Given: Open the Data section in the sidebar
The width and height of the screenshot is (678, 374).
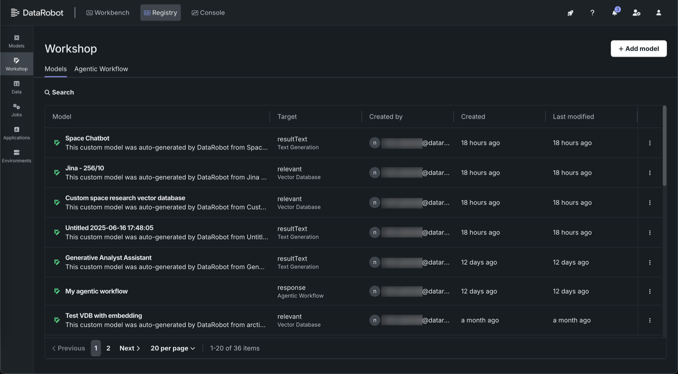Looking at the screenshot, I should pyautogui.click(x=16, y=87).
